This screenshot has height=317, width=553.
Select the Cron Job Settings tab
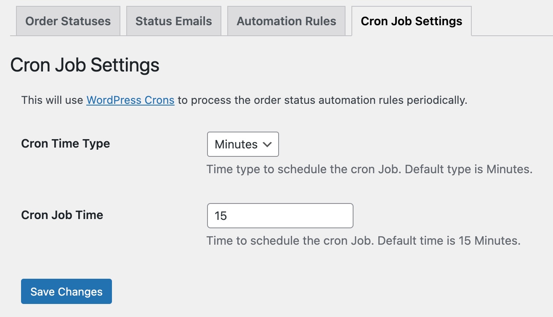point(410,21)
